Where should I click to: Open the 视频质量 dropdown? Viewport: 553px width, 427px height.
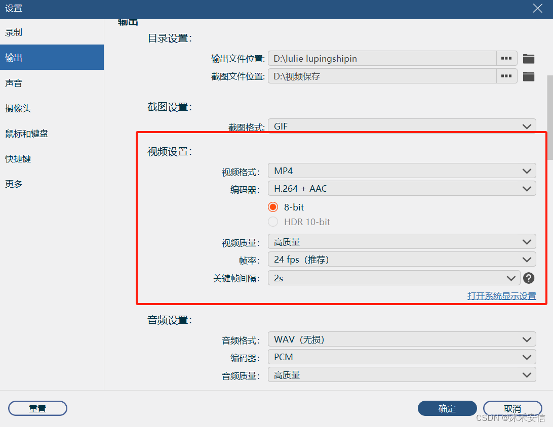click(402, 242)
